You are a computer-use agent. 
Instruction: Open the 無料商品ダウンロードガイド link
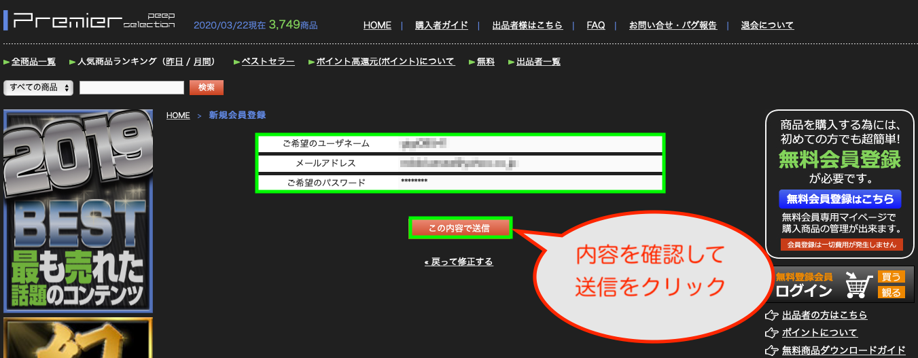pyautogui.click(x=843, y=351)
